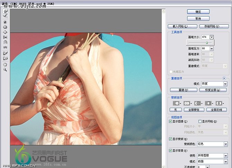Select the Zoom magnifier tool
The image size is (232, 168).
[5, 69]
